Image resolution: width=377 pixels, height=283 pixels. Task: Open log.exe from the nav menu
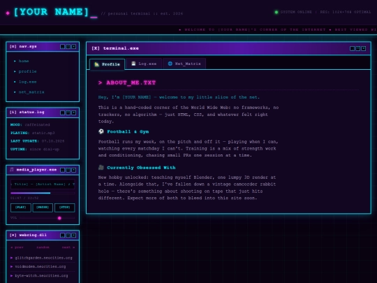[27, 82]
